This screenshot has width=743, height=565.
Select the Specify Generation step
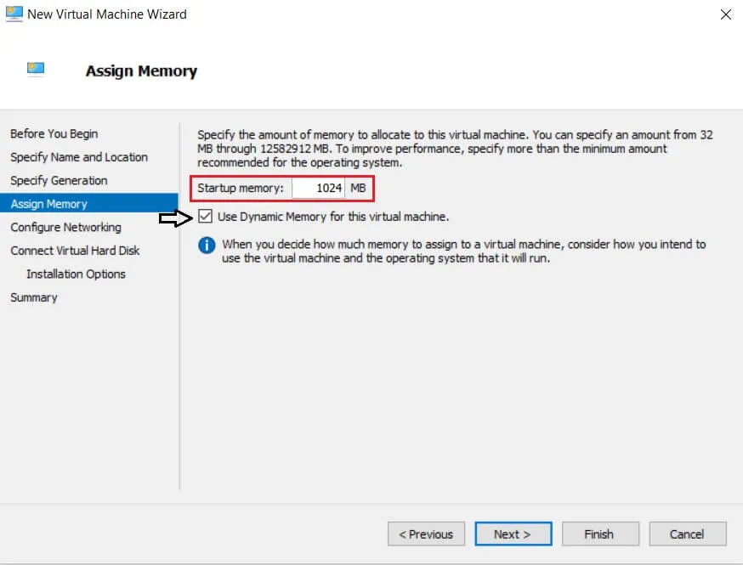(59, 181)
